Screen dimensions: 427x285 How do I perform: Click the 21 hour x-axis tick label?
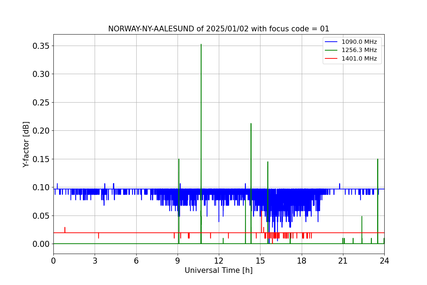(x=343, y=261)
